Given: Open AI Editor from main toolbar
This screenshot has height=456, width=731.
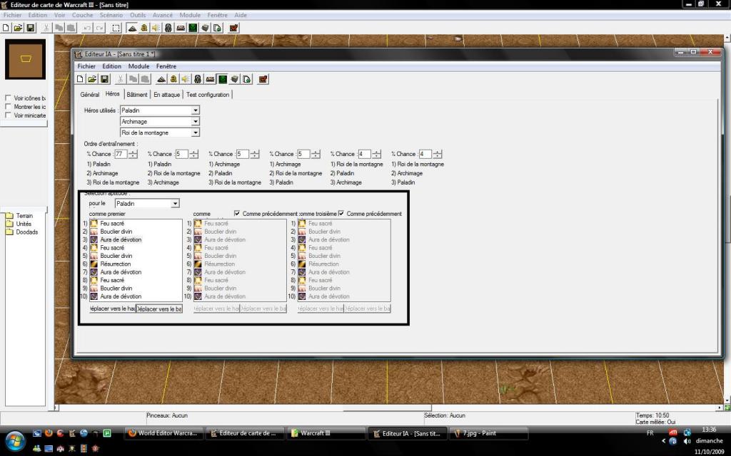Looking at the screenshot, I should pyautogui.click(x=193, y=28).
